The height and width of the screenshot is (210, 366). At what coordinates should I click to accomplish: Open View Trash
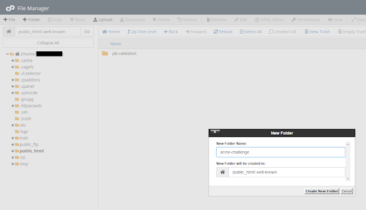[x=317, y=31]
